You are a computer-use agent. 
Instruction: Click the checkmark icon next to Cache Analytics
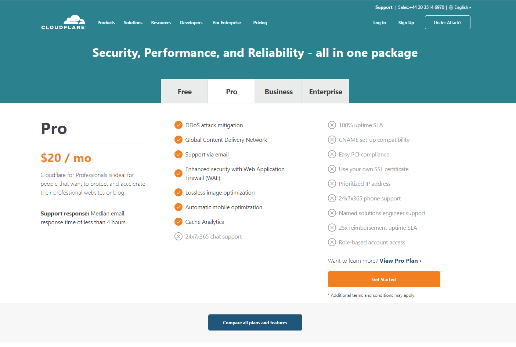pos(178,222)
